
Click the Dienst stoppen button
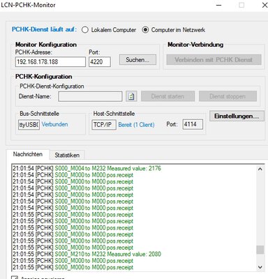228,96
